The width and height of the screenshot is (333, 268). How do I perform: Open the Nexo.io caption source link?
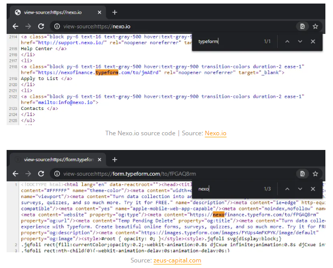point(216,133)
